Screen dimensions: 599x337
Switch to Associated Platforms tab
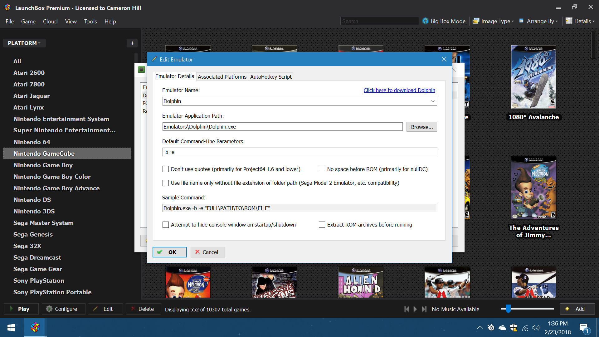tap(222, 77)
